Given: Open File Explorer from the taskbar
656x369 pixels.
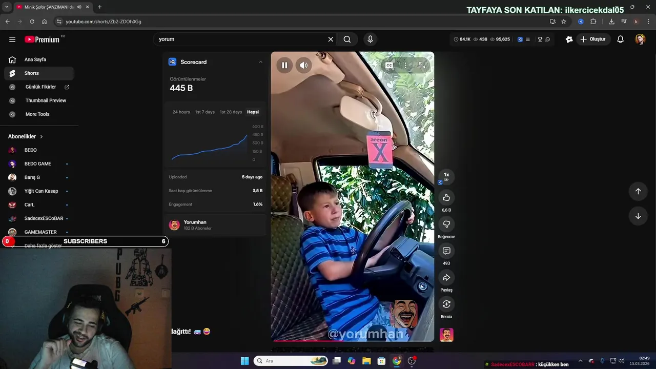Looking at the screenshot, I should (x=366, y=361).
